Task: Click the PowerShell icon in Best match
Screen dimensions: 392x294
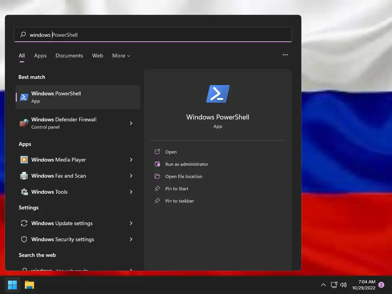Action: tap(24, 97)
